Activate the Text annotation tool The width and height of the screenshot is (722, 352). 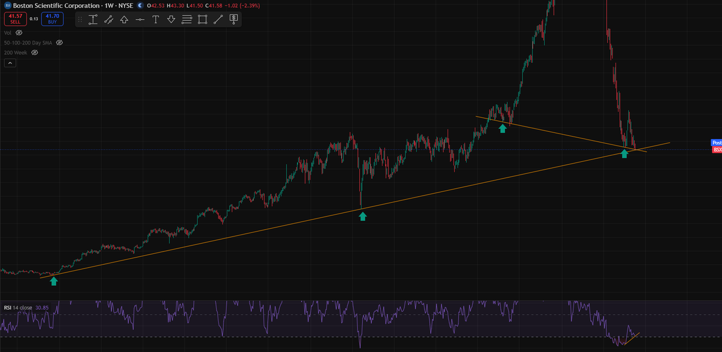156,19
